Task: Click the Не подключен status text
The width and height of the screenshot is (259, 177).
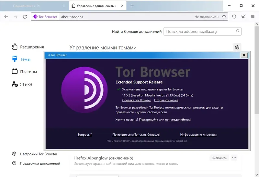Action: (207, 17)
